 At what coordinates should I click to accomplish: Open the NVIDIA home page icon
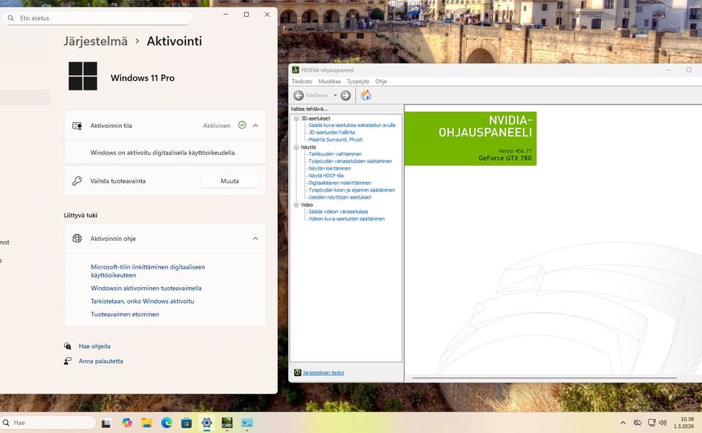tap(366, 95)
